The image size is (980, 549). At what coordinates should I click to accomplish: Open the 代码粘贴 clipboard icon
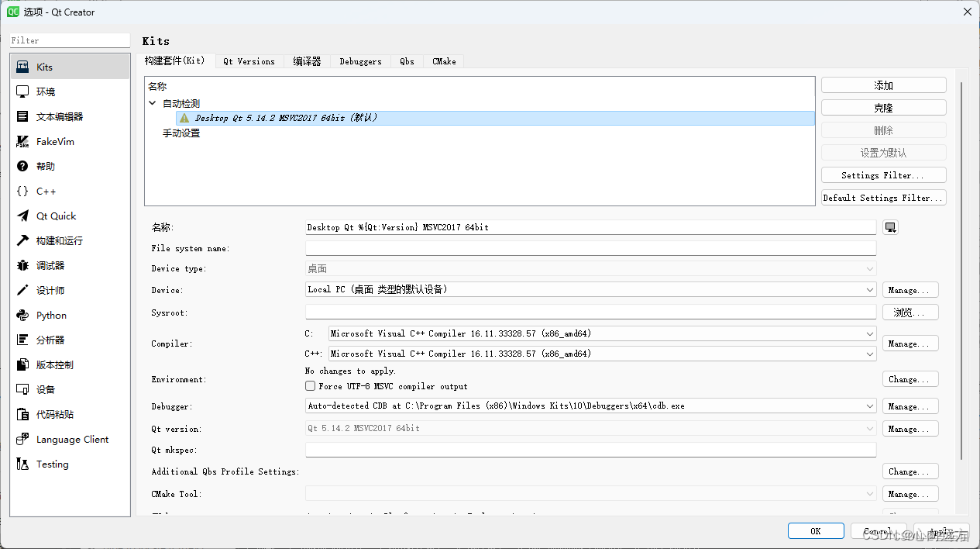pyautogui.click(x=22, y=414)
